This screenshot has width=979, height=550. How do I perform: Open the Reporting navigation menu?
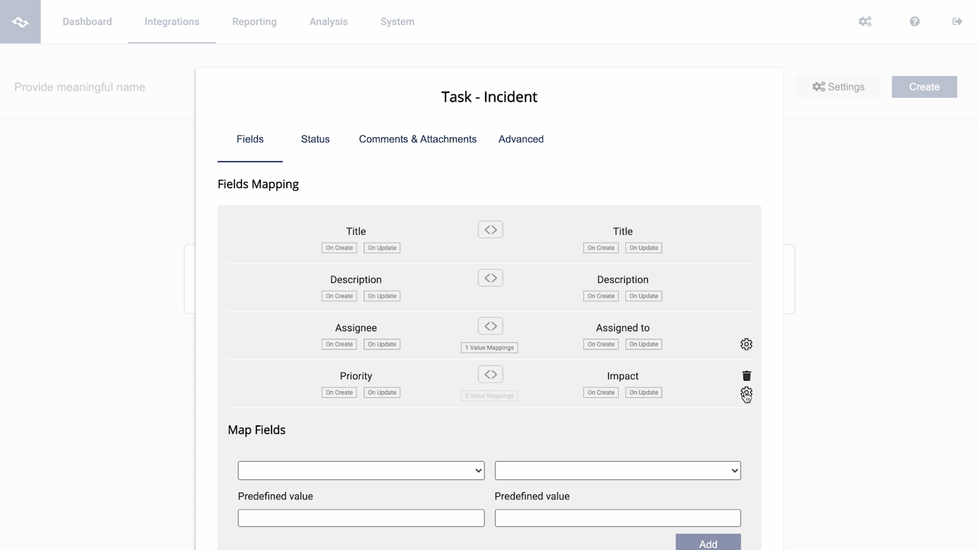coord(254,21)
